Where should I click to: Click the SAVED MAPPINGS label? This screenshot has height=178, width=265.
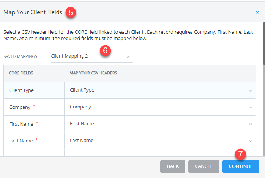click(20, 56)
